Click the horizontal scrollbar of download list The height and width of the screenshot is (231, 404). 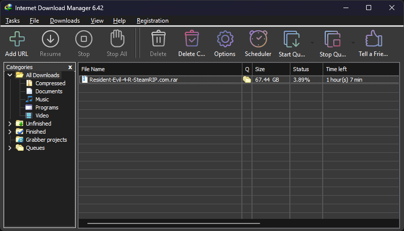[x=174, y=223]
